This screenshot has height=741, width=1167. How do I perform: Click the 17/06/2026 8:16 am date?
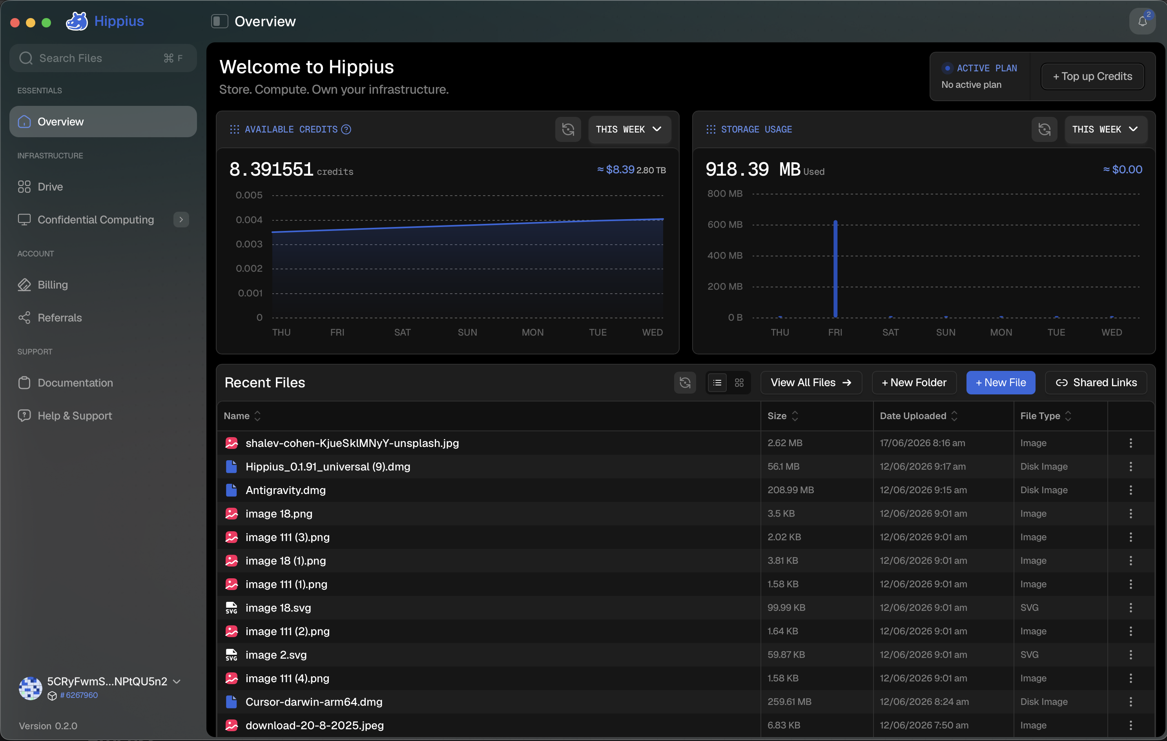922,443
